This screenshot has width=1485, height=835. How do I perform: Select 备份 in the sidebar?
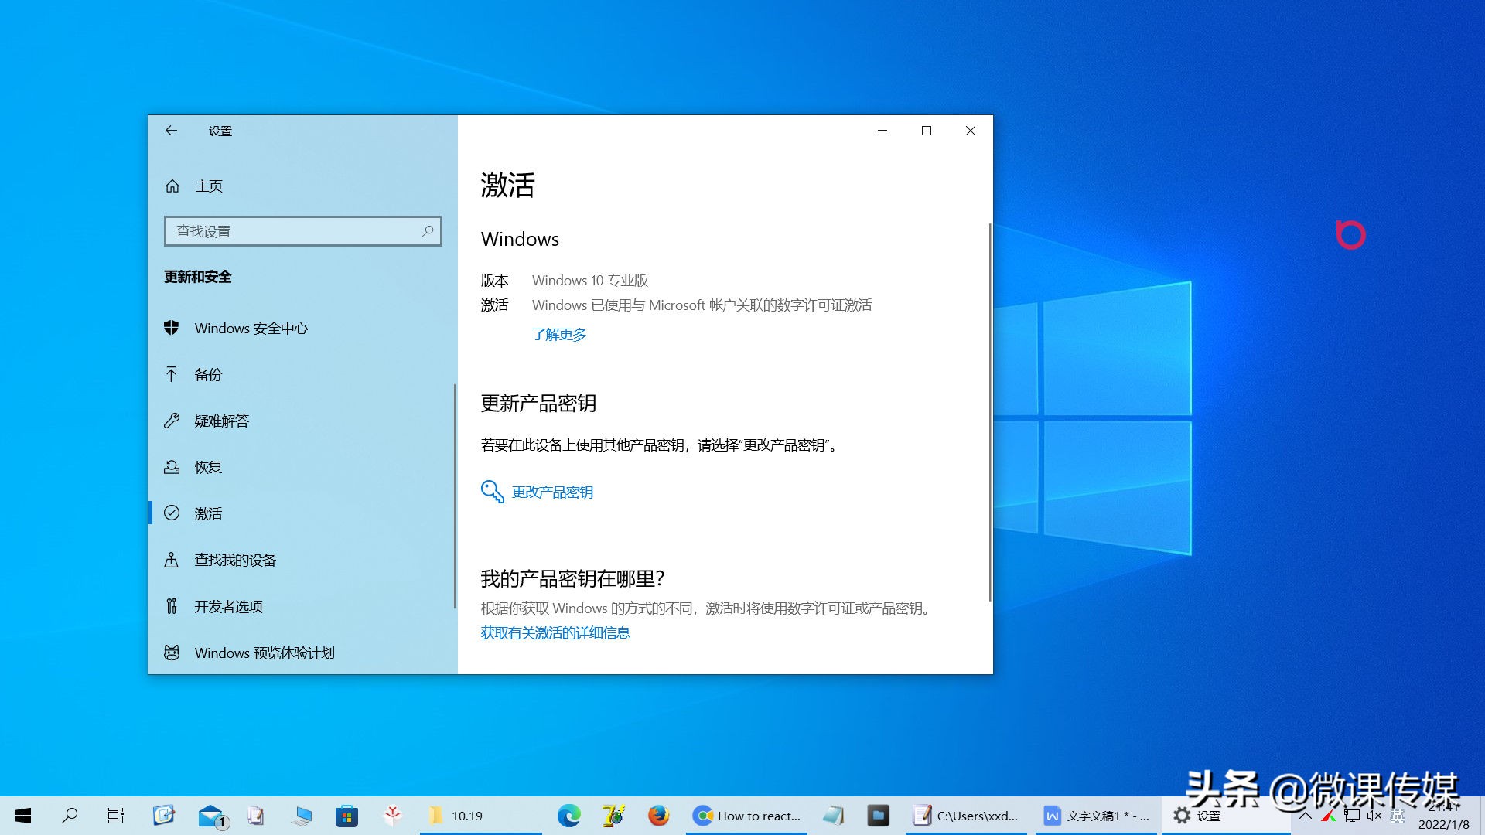[x=207, y=374]
